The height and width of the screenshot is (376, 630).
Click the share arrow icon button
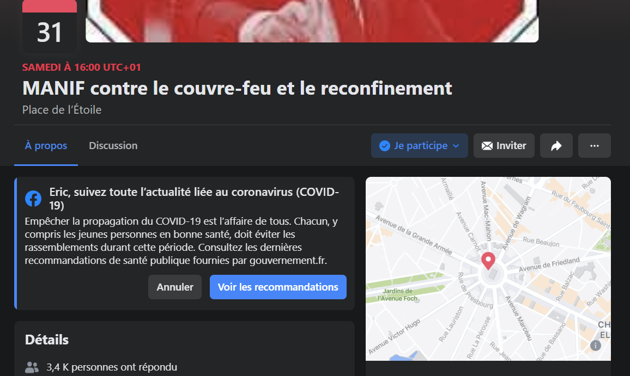556,146
